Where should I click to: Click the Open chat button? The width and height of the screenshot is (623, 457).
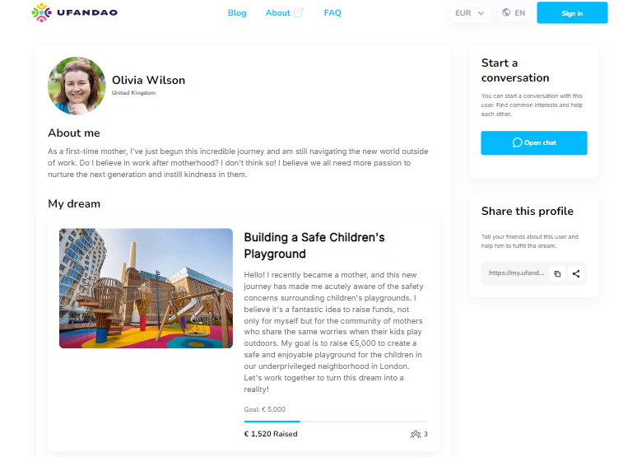(534, 142)
